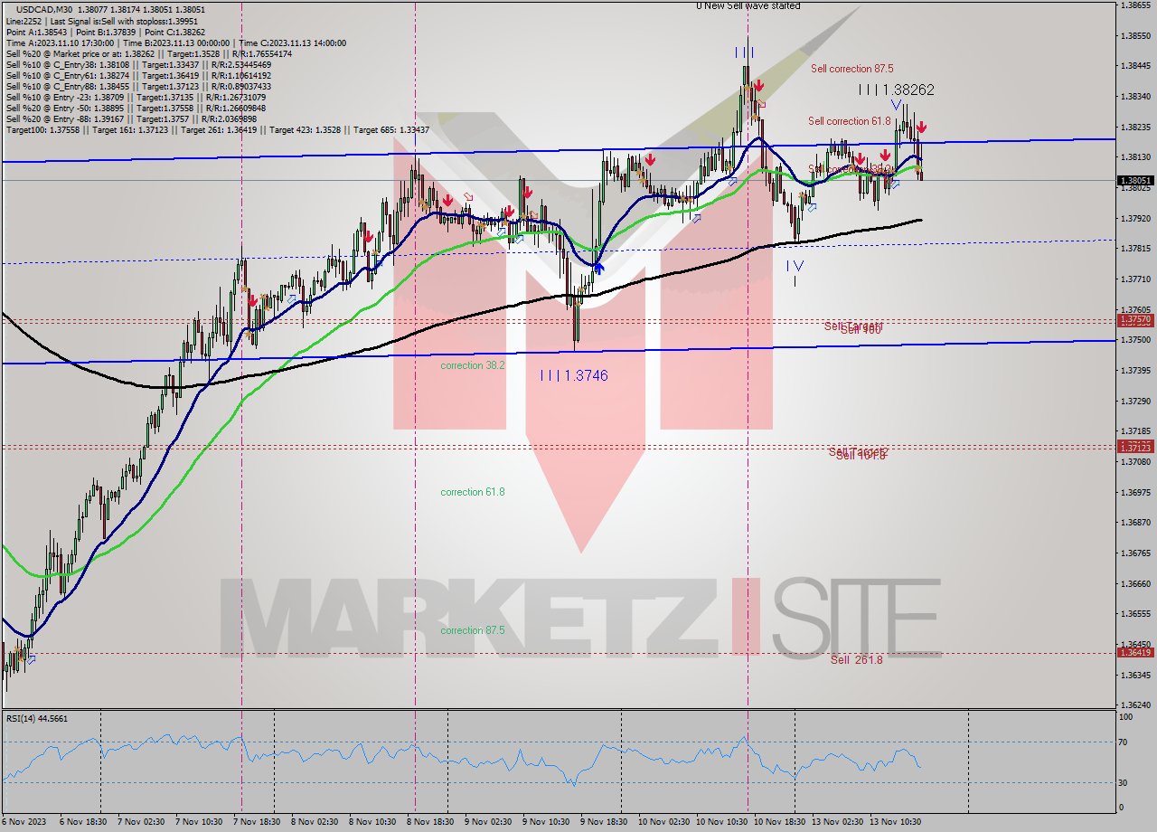
Task: Click the 1.38655 price scale value
Action: [1135, 5]
